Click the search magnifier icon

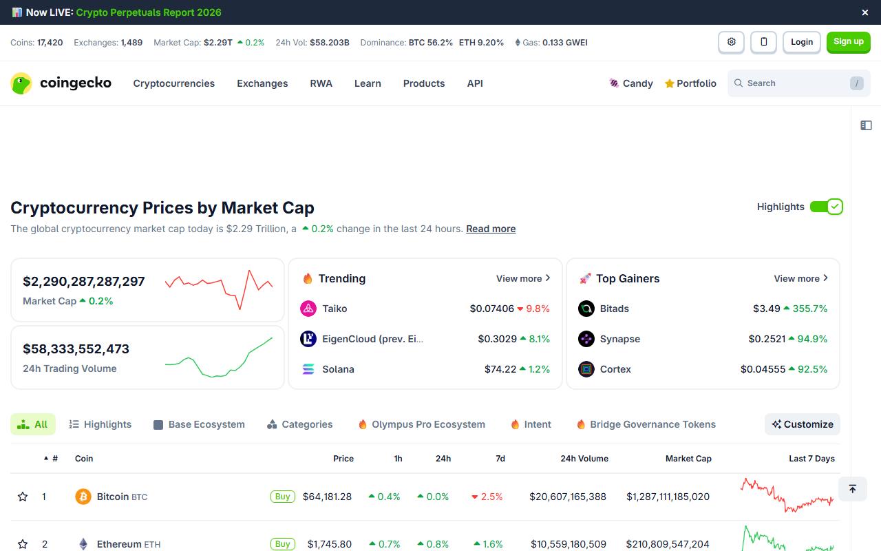coord(739,83)
